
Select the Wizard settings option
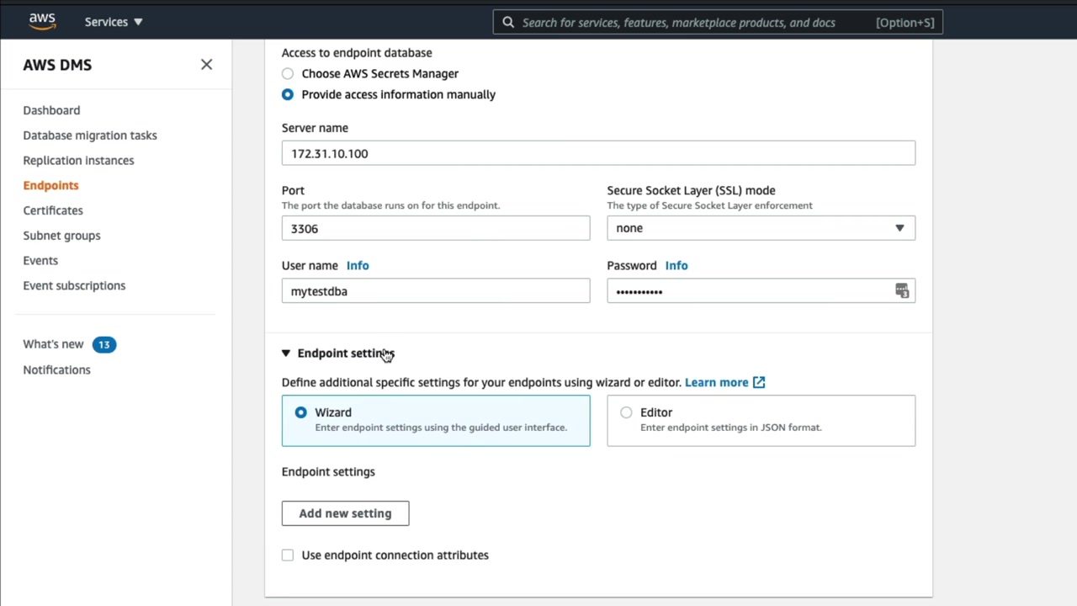pos(301,412)
